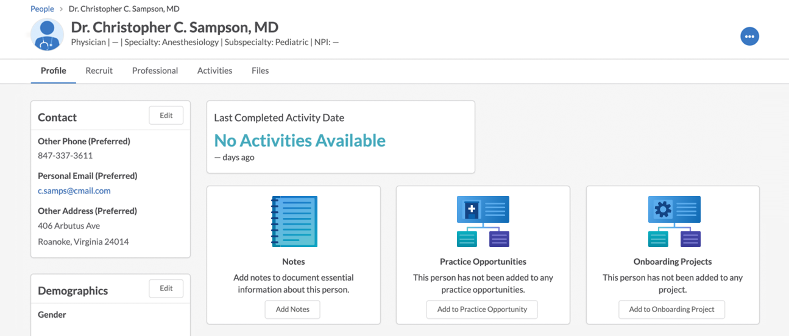Edit the Contact section

coord(166,116)
